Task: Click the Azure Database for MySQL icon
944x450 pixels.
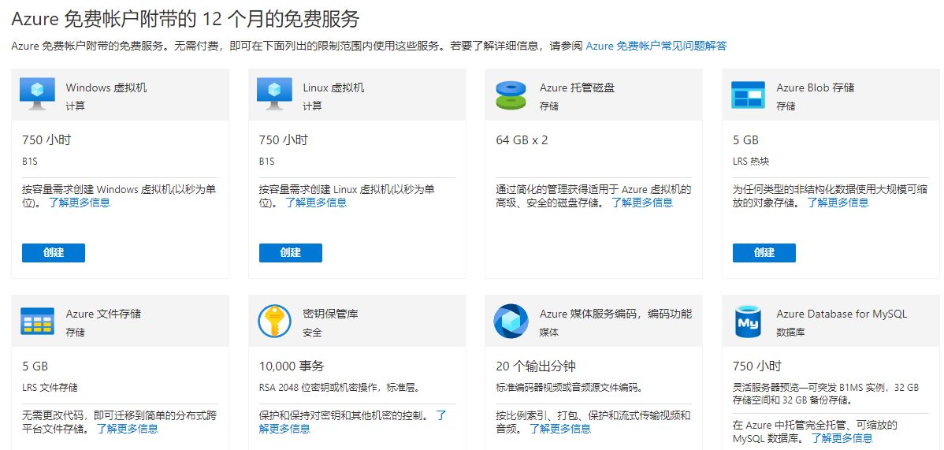Action: point(748,321)
